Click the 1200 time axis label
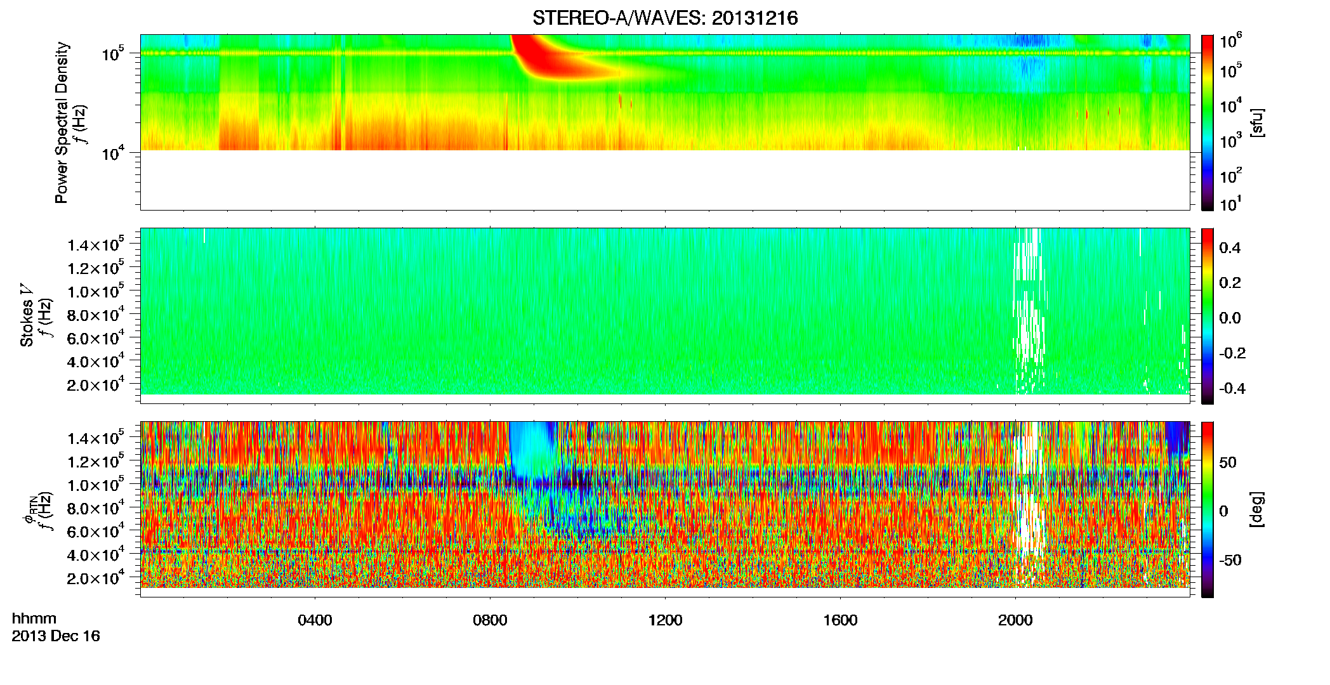This screenshot has width=1330, height=685. pyautogui.click(x=665, y=620)
